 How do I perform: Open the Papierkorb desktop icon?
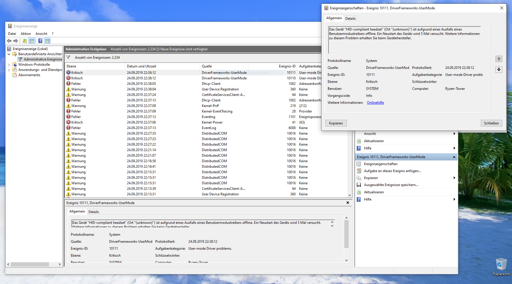501,266
